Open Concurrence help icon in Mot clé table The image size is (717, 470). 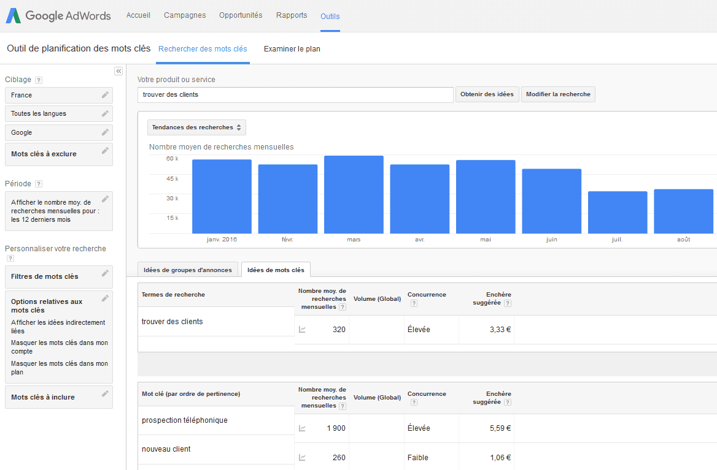pos(414,403)
